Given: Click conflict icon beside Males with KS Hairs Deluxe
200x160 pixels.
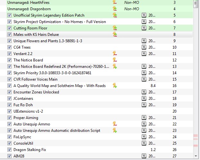Looking at the screenshot, I should tap(115, 34).
